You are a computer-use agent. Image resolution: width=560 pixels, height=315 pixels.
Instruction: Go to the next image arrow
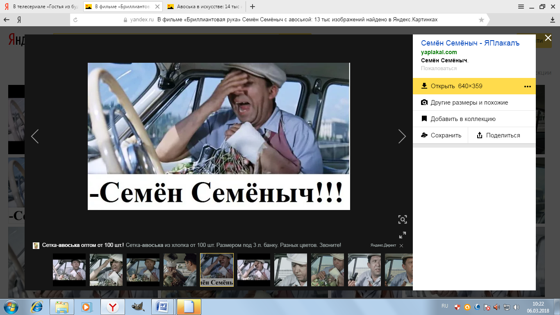tap(402, 136)
